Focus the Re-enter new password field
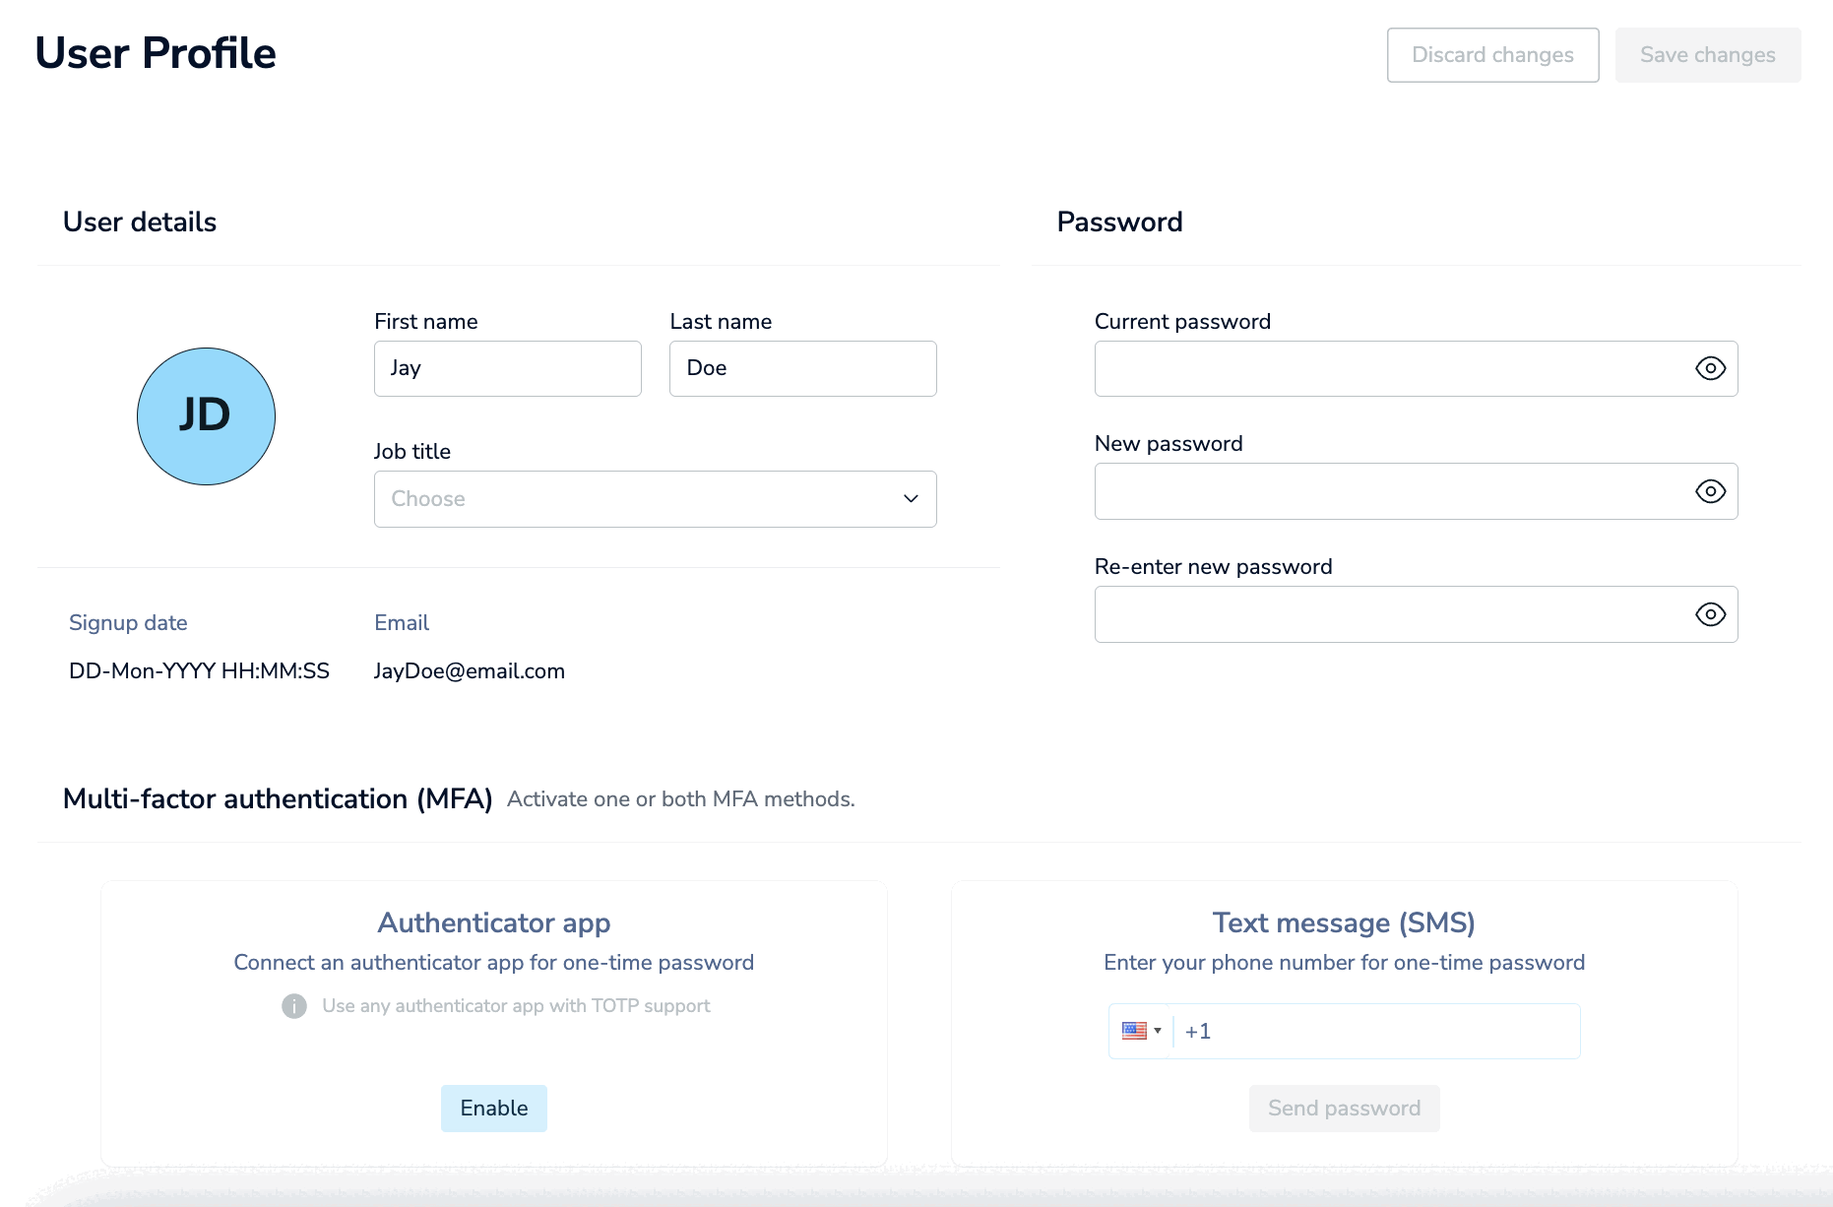 coord(1388,614)
